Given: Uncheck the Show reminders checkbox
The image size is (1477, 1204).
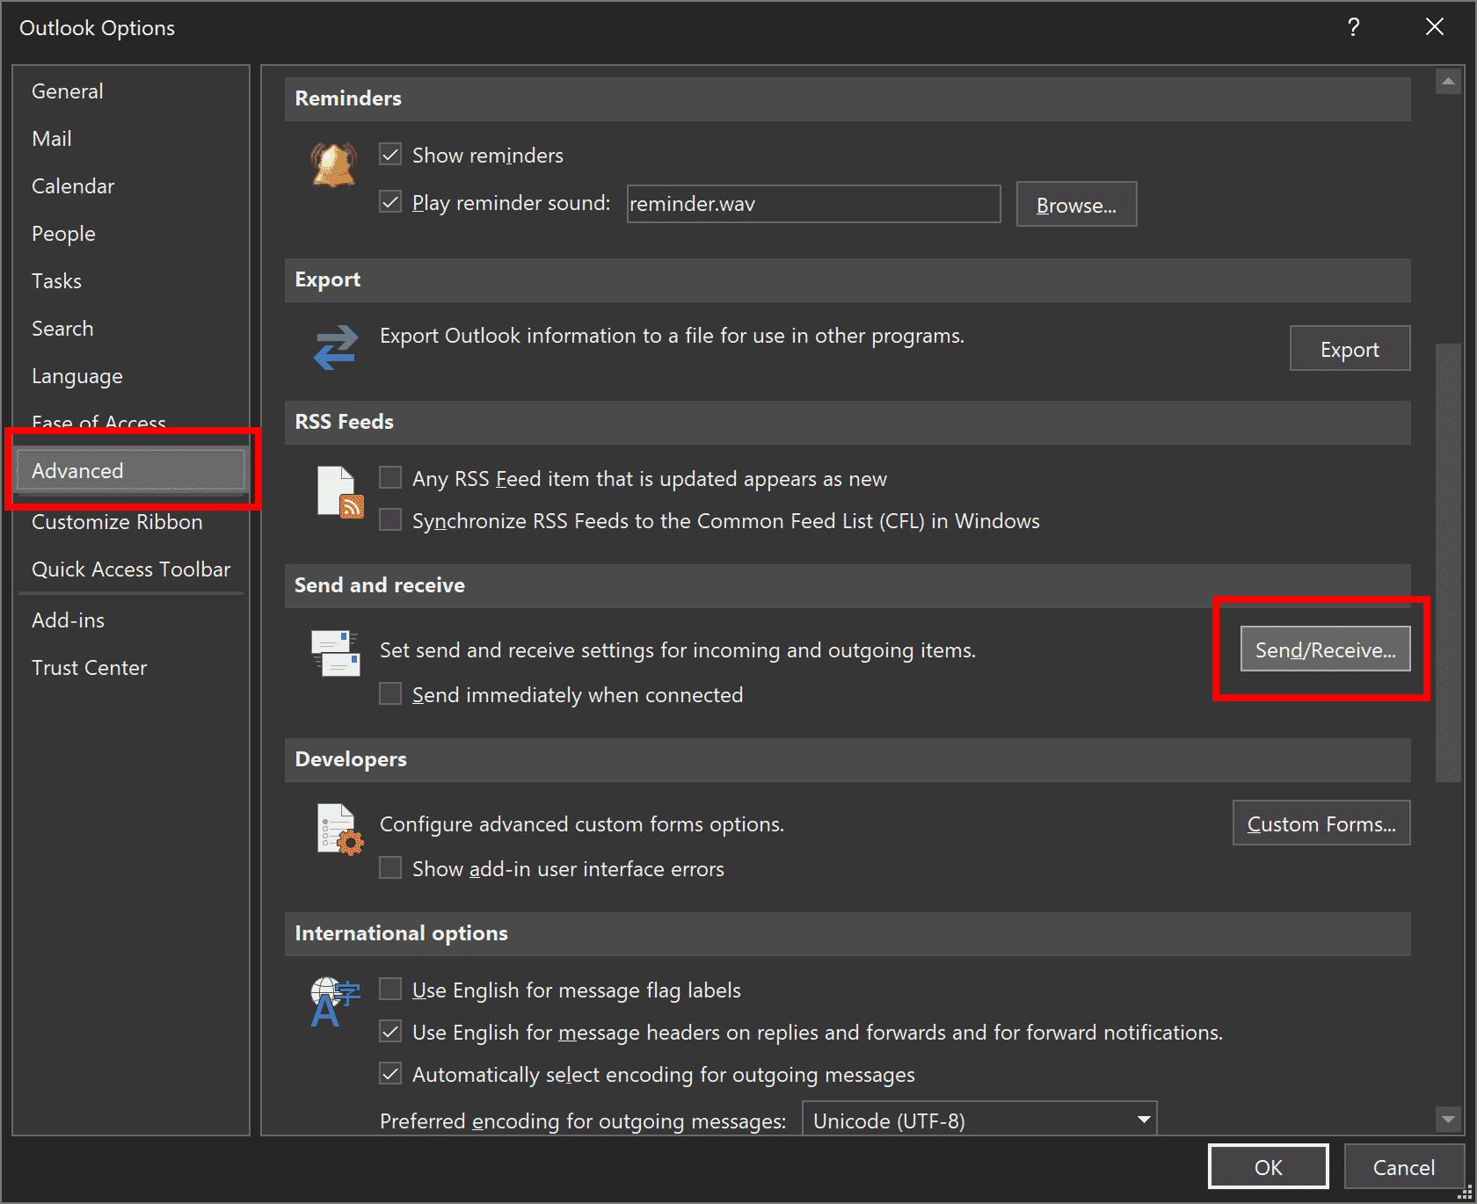Looking at the screenshot, I should (390, 155).
